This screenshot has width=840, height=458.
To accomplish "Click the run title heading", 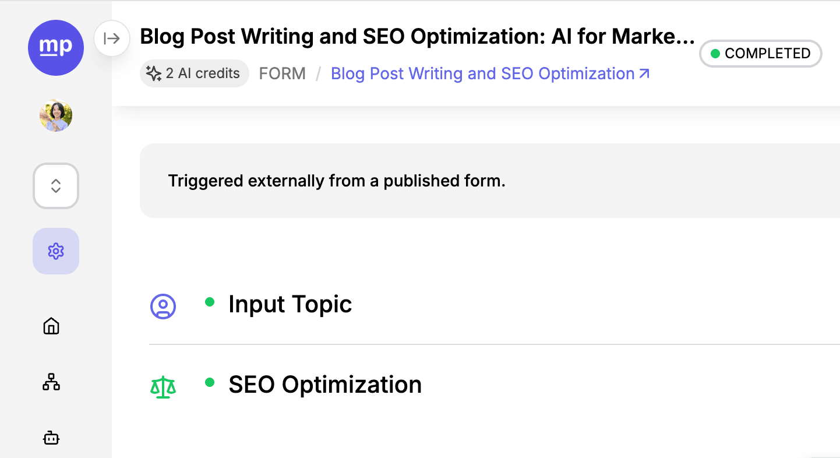I will point(418,37).
